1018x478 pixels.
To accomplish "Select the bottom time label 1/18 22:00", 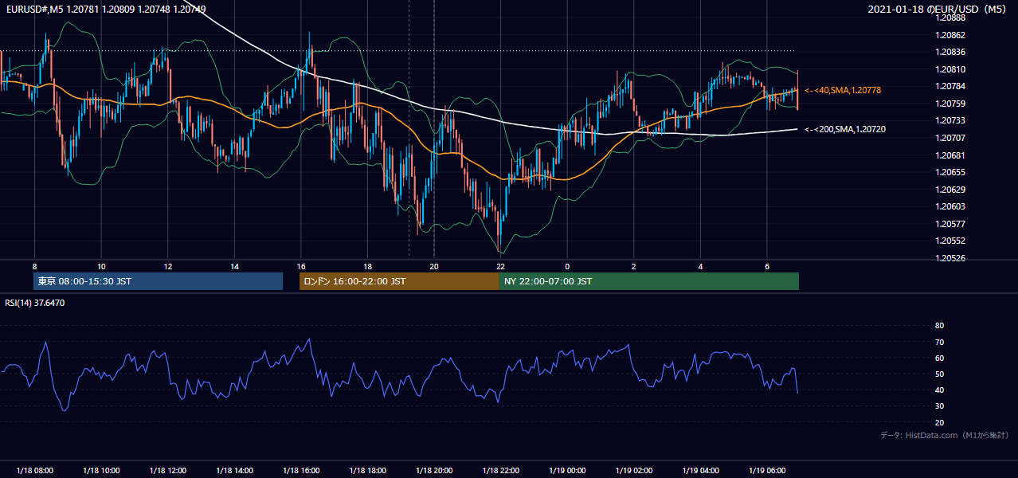I will click(x=501, y=471).
